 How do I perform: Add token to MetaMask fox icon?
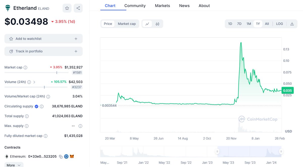(72, 156)
